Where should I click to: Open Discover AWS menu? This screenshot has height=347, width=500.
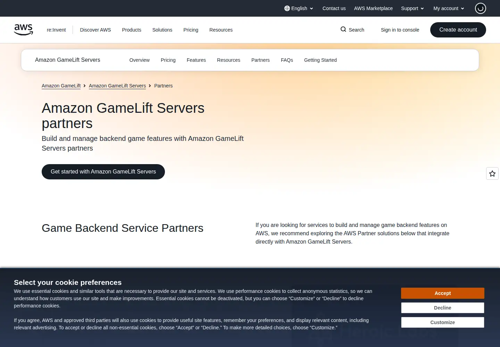click(x=95, y=30)
